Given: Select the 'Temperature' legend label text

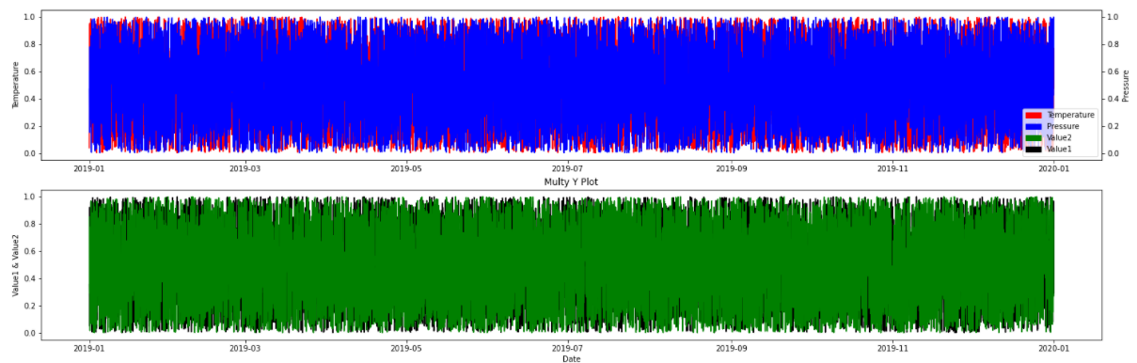Looking at the screenshot, I should (1070, 115).
